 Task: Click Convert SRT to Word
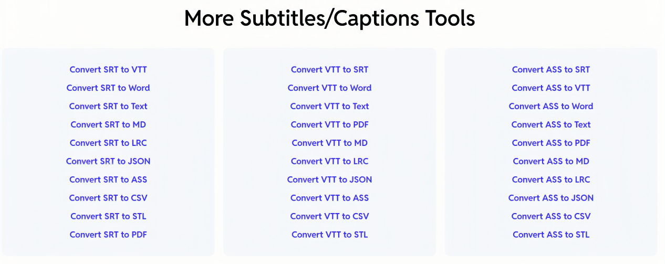(x=108, y=88)
